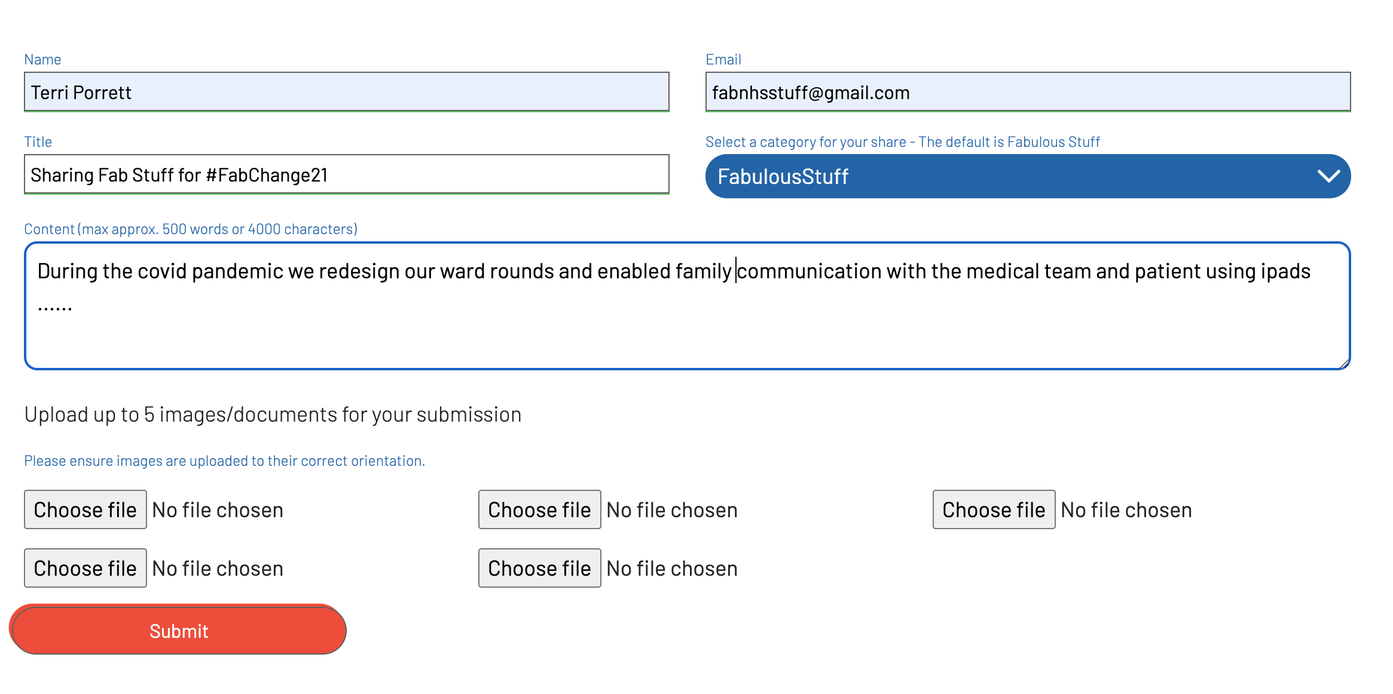Click inside the Content text area
Screen dimensions: 1393x694
[686, 323]
